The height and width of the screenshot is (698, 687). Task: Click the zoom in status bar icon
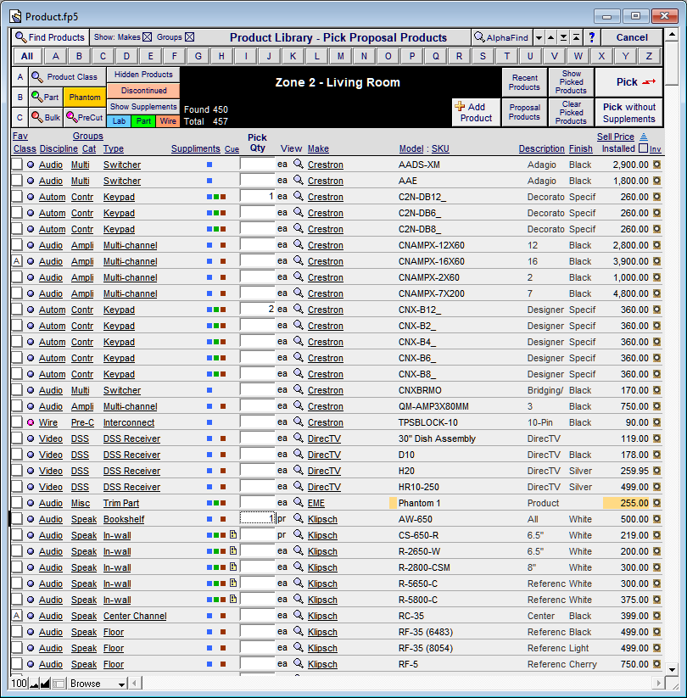coord(45,684)
